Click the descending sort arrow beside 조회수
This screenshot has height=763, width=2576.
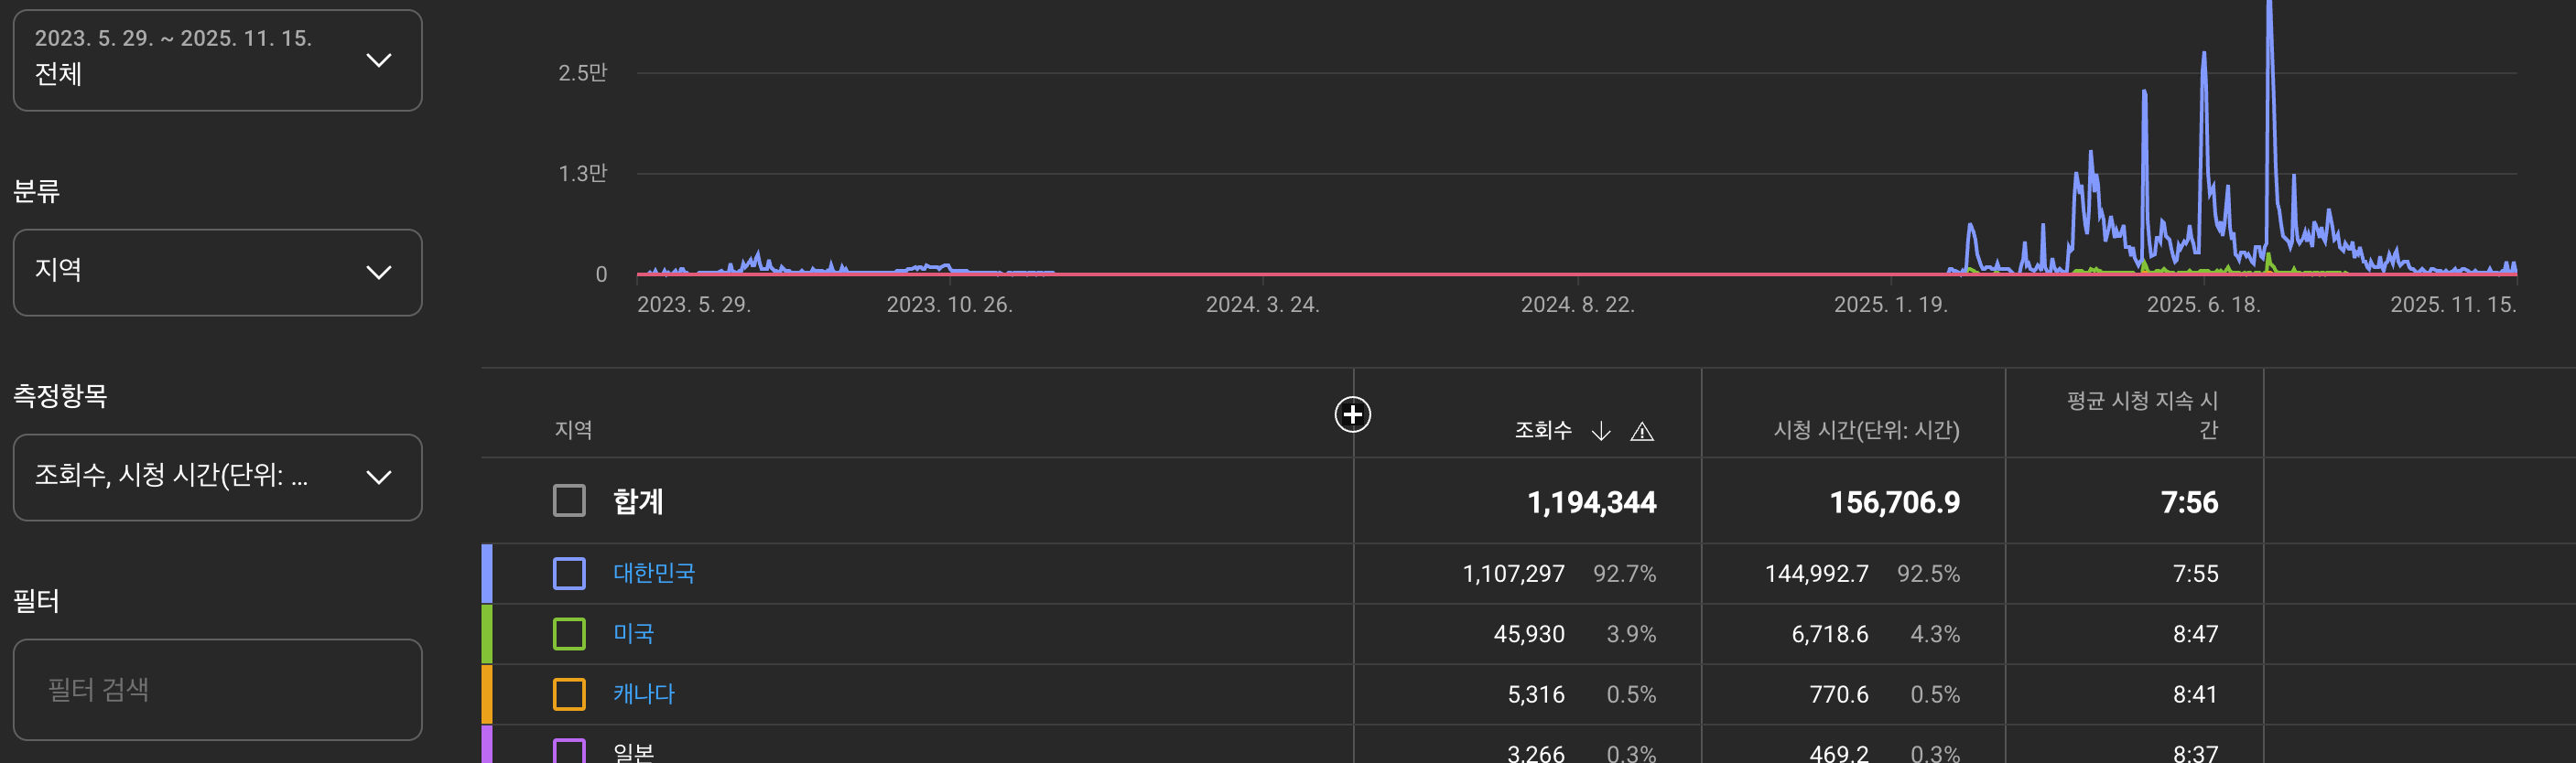click(x=1600, y=431)
